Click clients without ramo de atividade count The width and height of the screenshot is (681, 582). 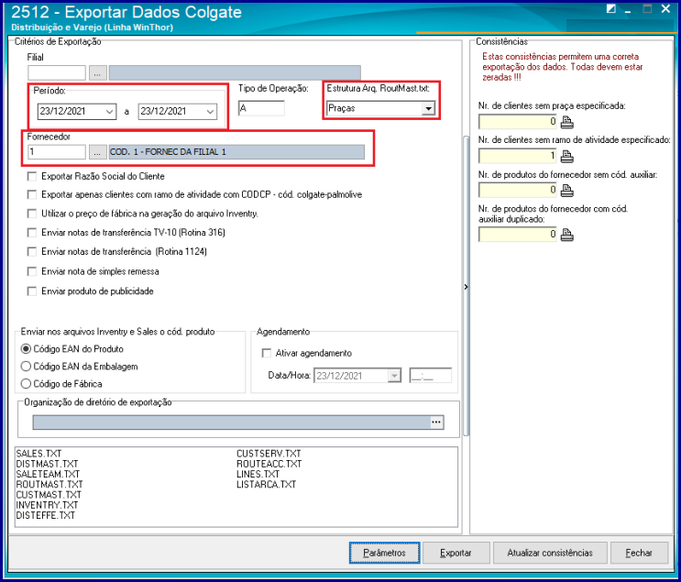(x=517, y=156)
